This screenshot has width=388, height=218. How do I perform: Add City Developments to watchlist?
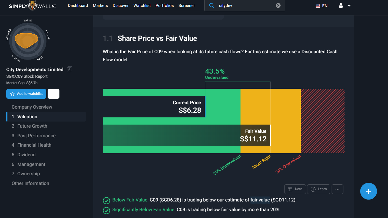(26, 94)
